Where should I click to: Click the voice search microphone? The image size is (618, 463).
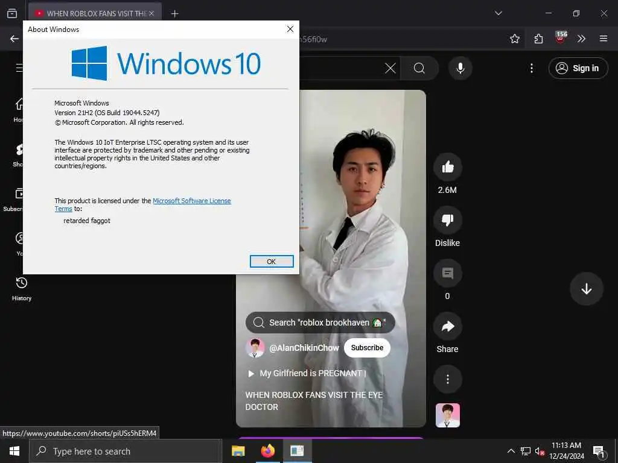[x=460, y=68]
